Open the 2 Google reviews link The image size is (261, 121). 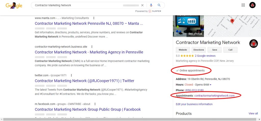(205, 56)
